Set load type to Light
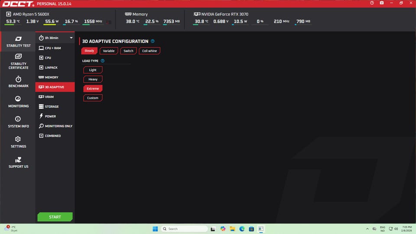The image size is (416, 234). [93, 70]
